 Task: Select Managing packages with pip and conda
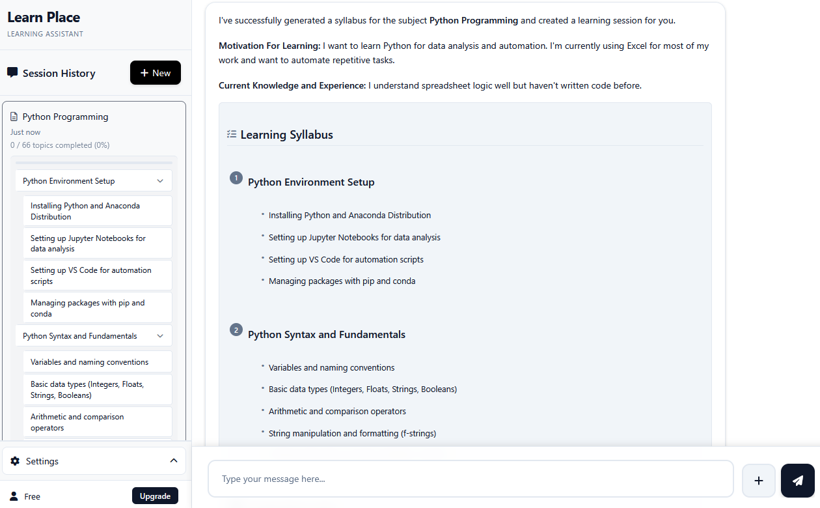97,308
